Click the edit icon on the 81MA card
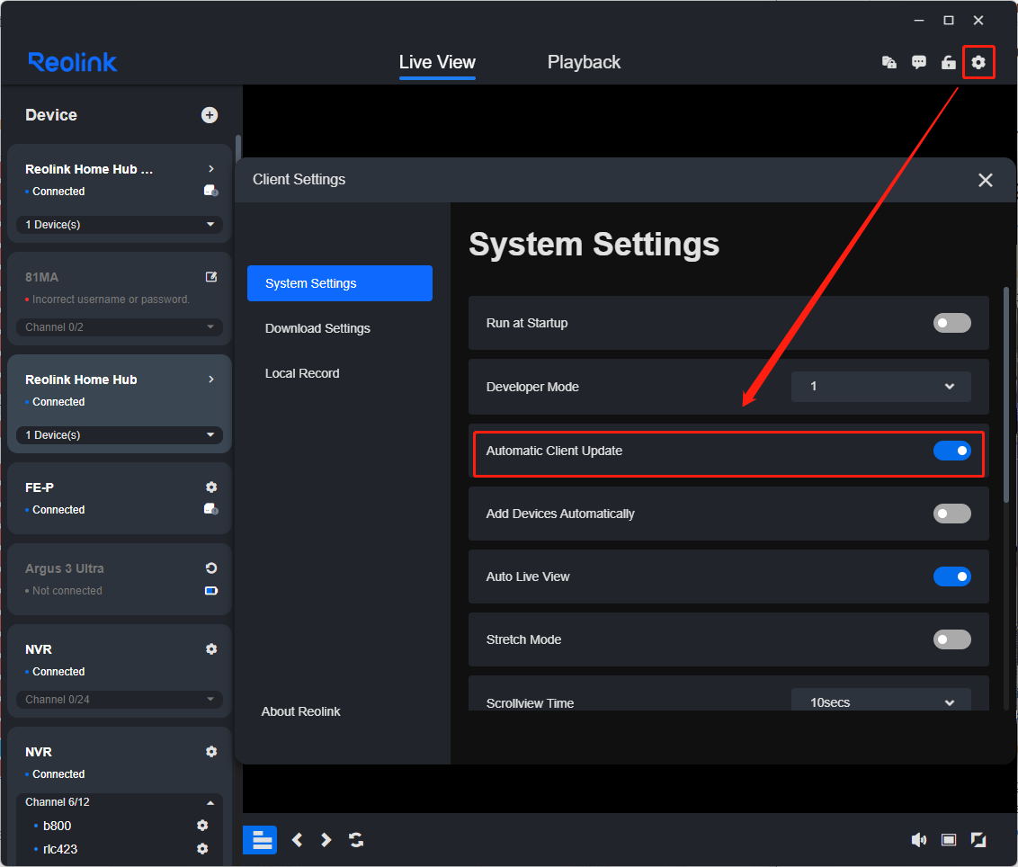Image resolution: width=1018 pixels, height=867 pixels. point(211,277)
